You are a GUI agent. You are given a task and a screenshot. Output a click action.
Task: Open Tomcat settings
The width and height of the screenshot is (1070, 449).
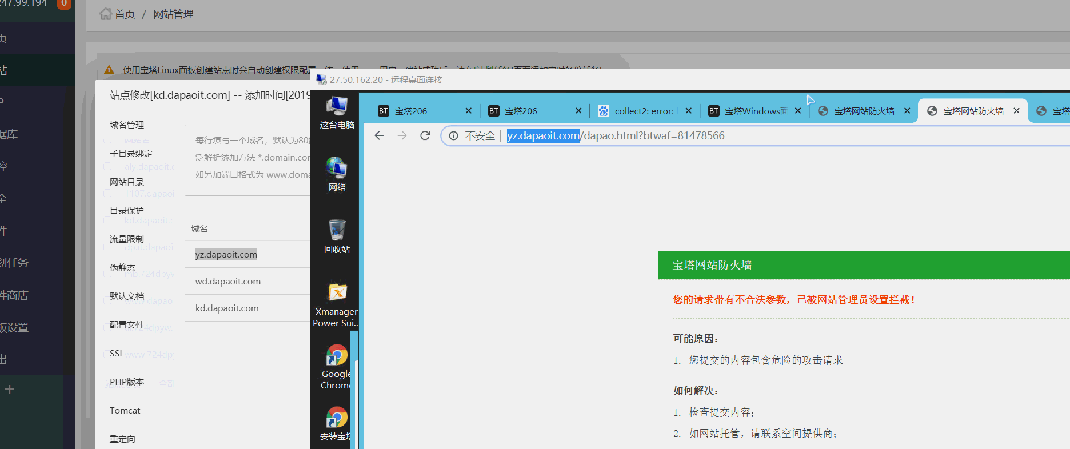pyautogui.click(x=125, y=410)
